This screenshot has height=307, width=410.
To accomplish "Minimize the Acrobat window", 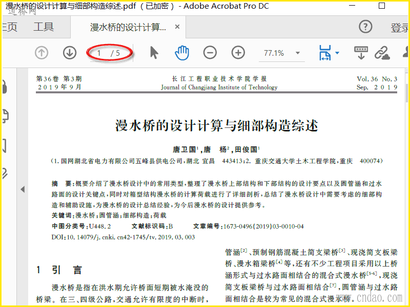I will pos(352,6).
